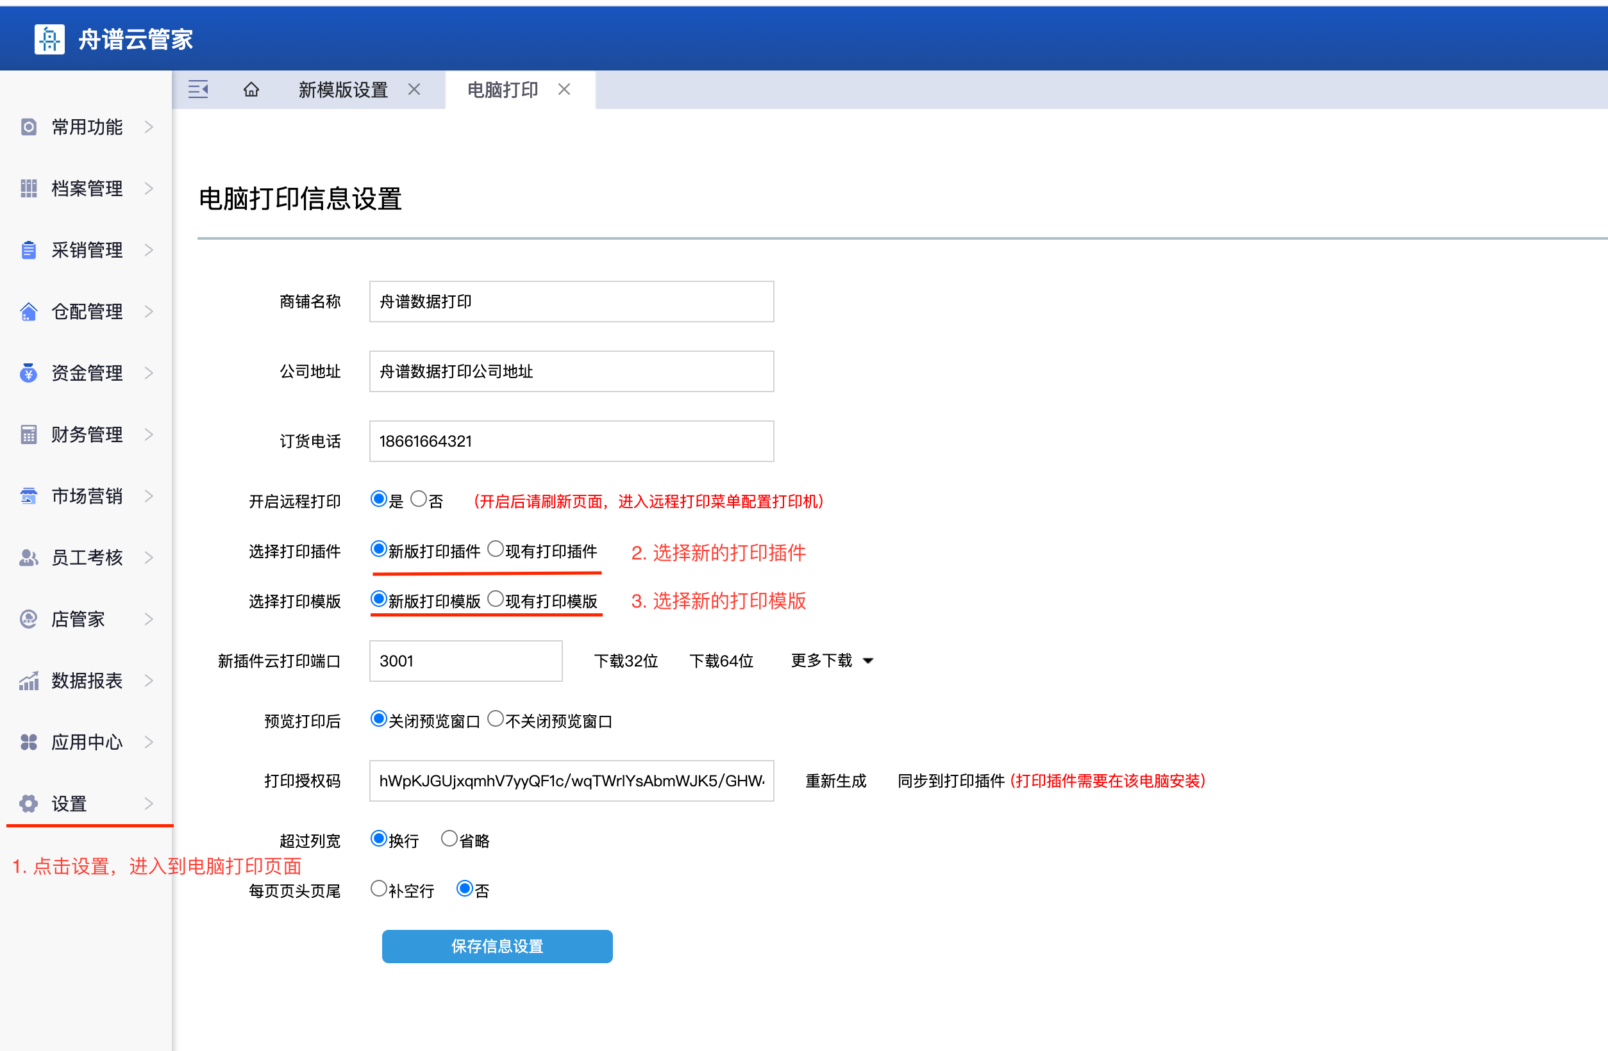Expand 采销管理 with its chevron
Image resolution: width=1608 pixels, height=1051 pixels.
pyautogui.click(x=149, y=250)
